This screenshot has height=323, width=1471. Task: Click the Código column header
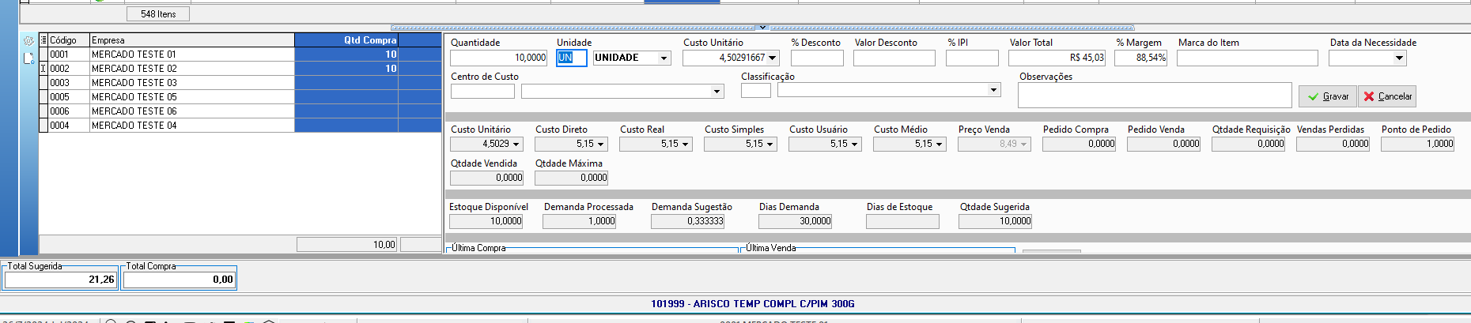click(69, 40)
